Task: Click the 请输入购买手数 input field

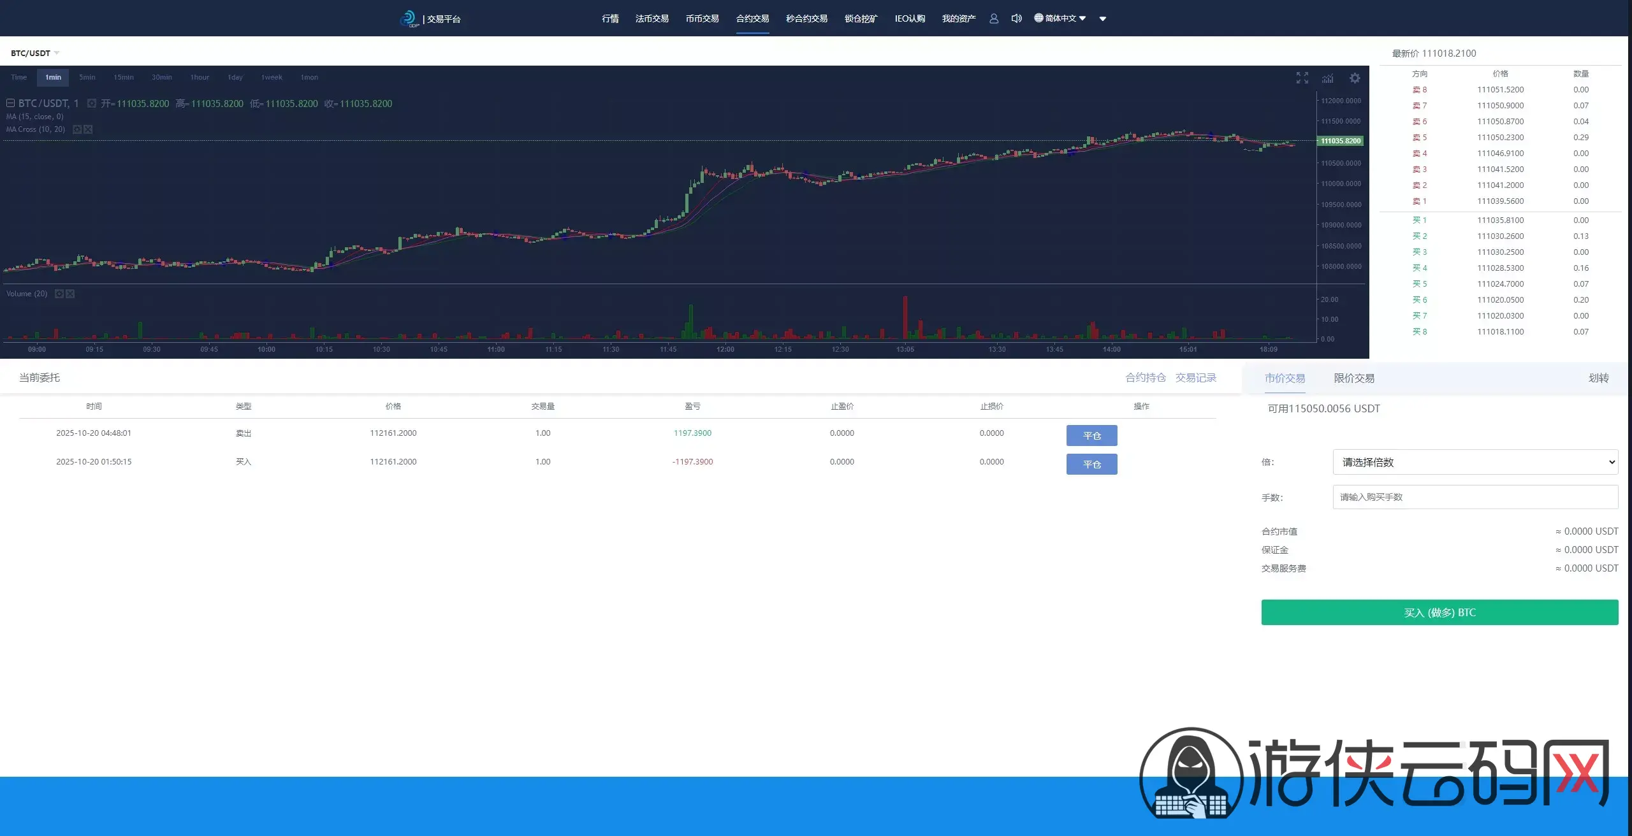Action: 1475,497
